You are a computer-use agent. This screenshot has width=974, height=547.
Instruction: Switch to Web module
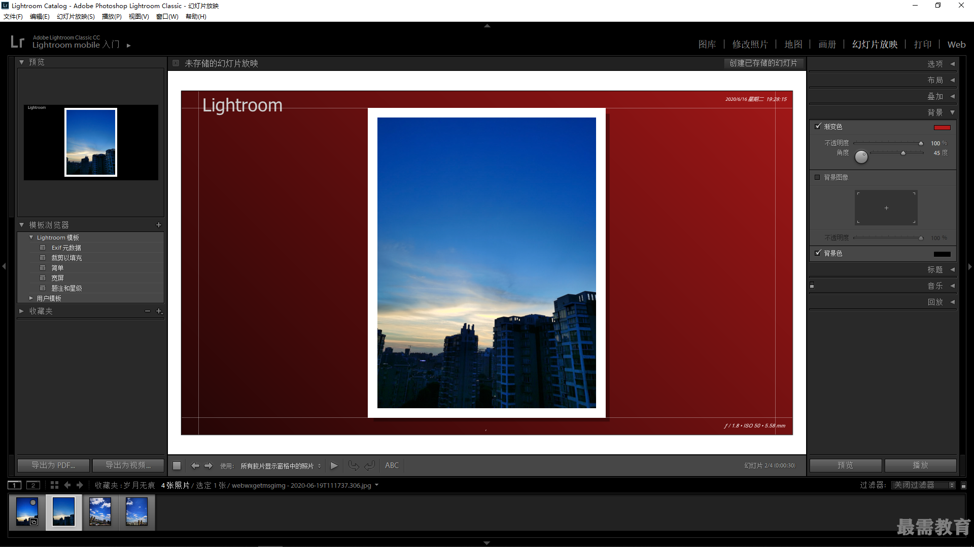click(956, 45)
